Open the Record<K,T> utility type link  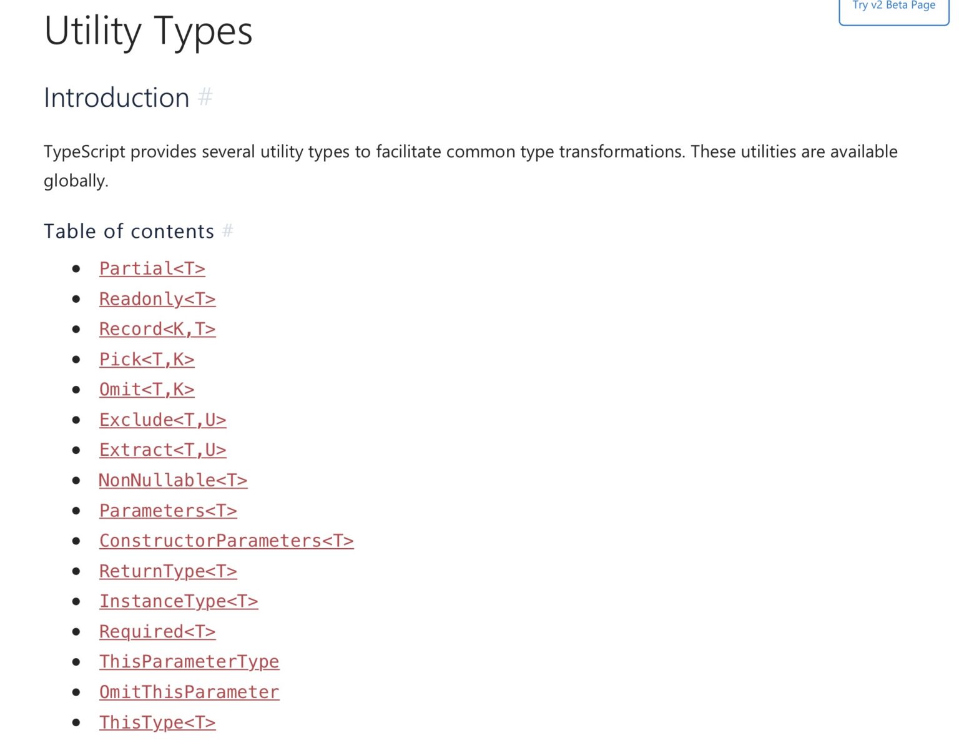coord(157,328)
